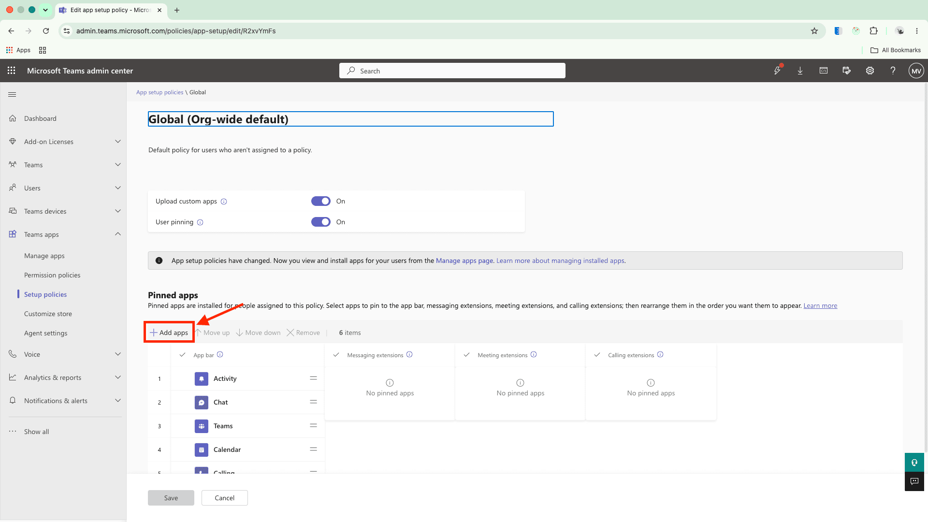The image size is (928, 522).
Task: Open the browser tab search dropdown
Action: [45, 10]
